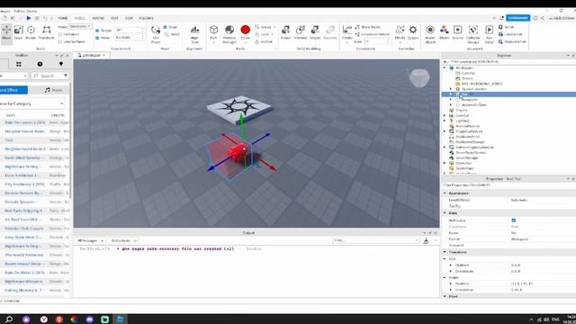Toggle the Archivable property checkbox
Viewport: 576px width, 324px height.
[x=514, y=220]
